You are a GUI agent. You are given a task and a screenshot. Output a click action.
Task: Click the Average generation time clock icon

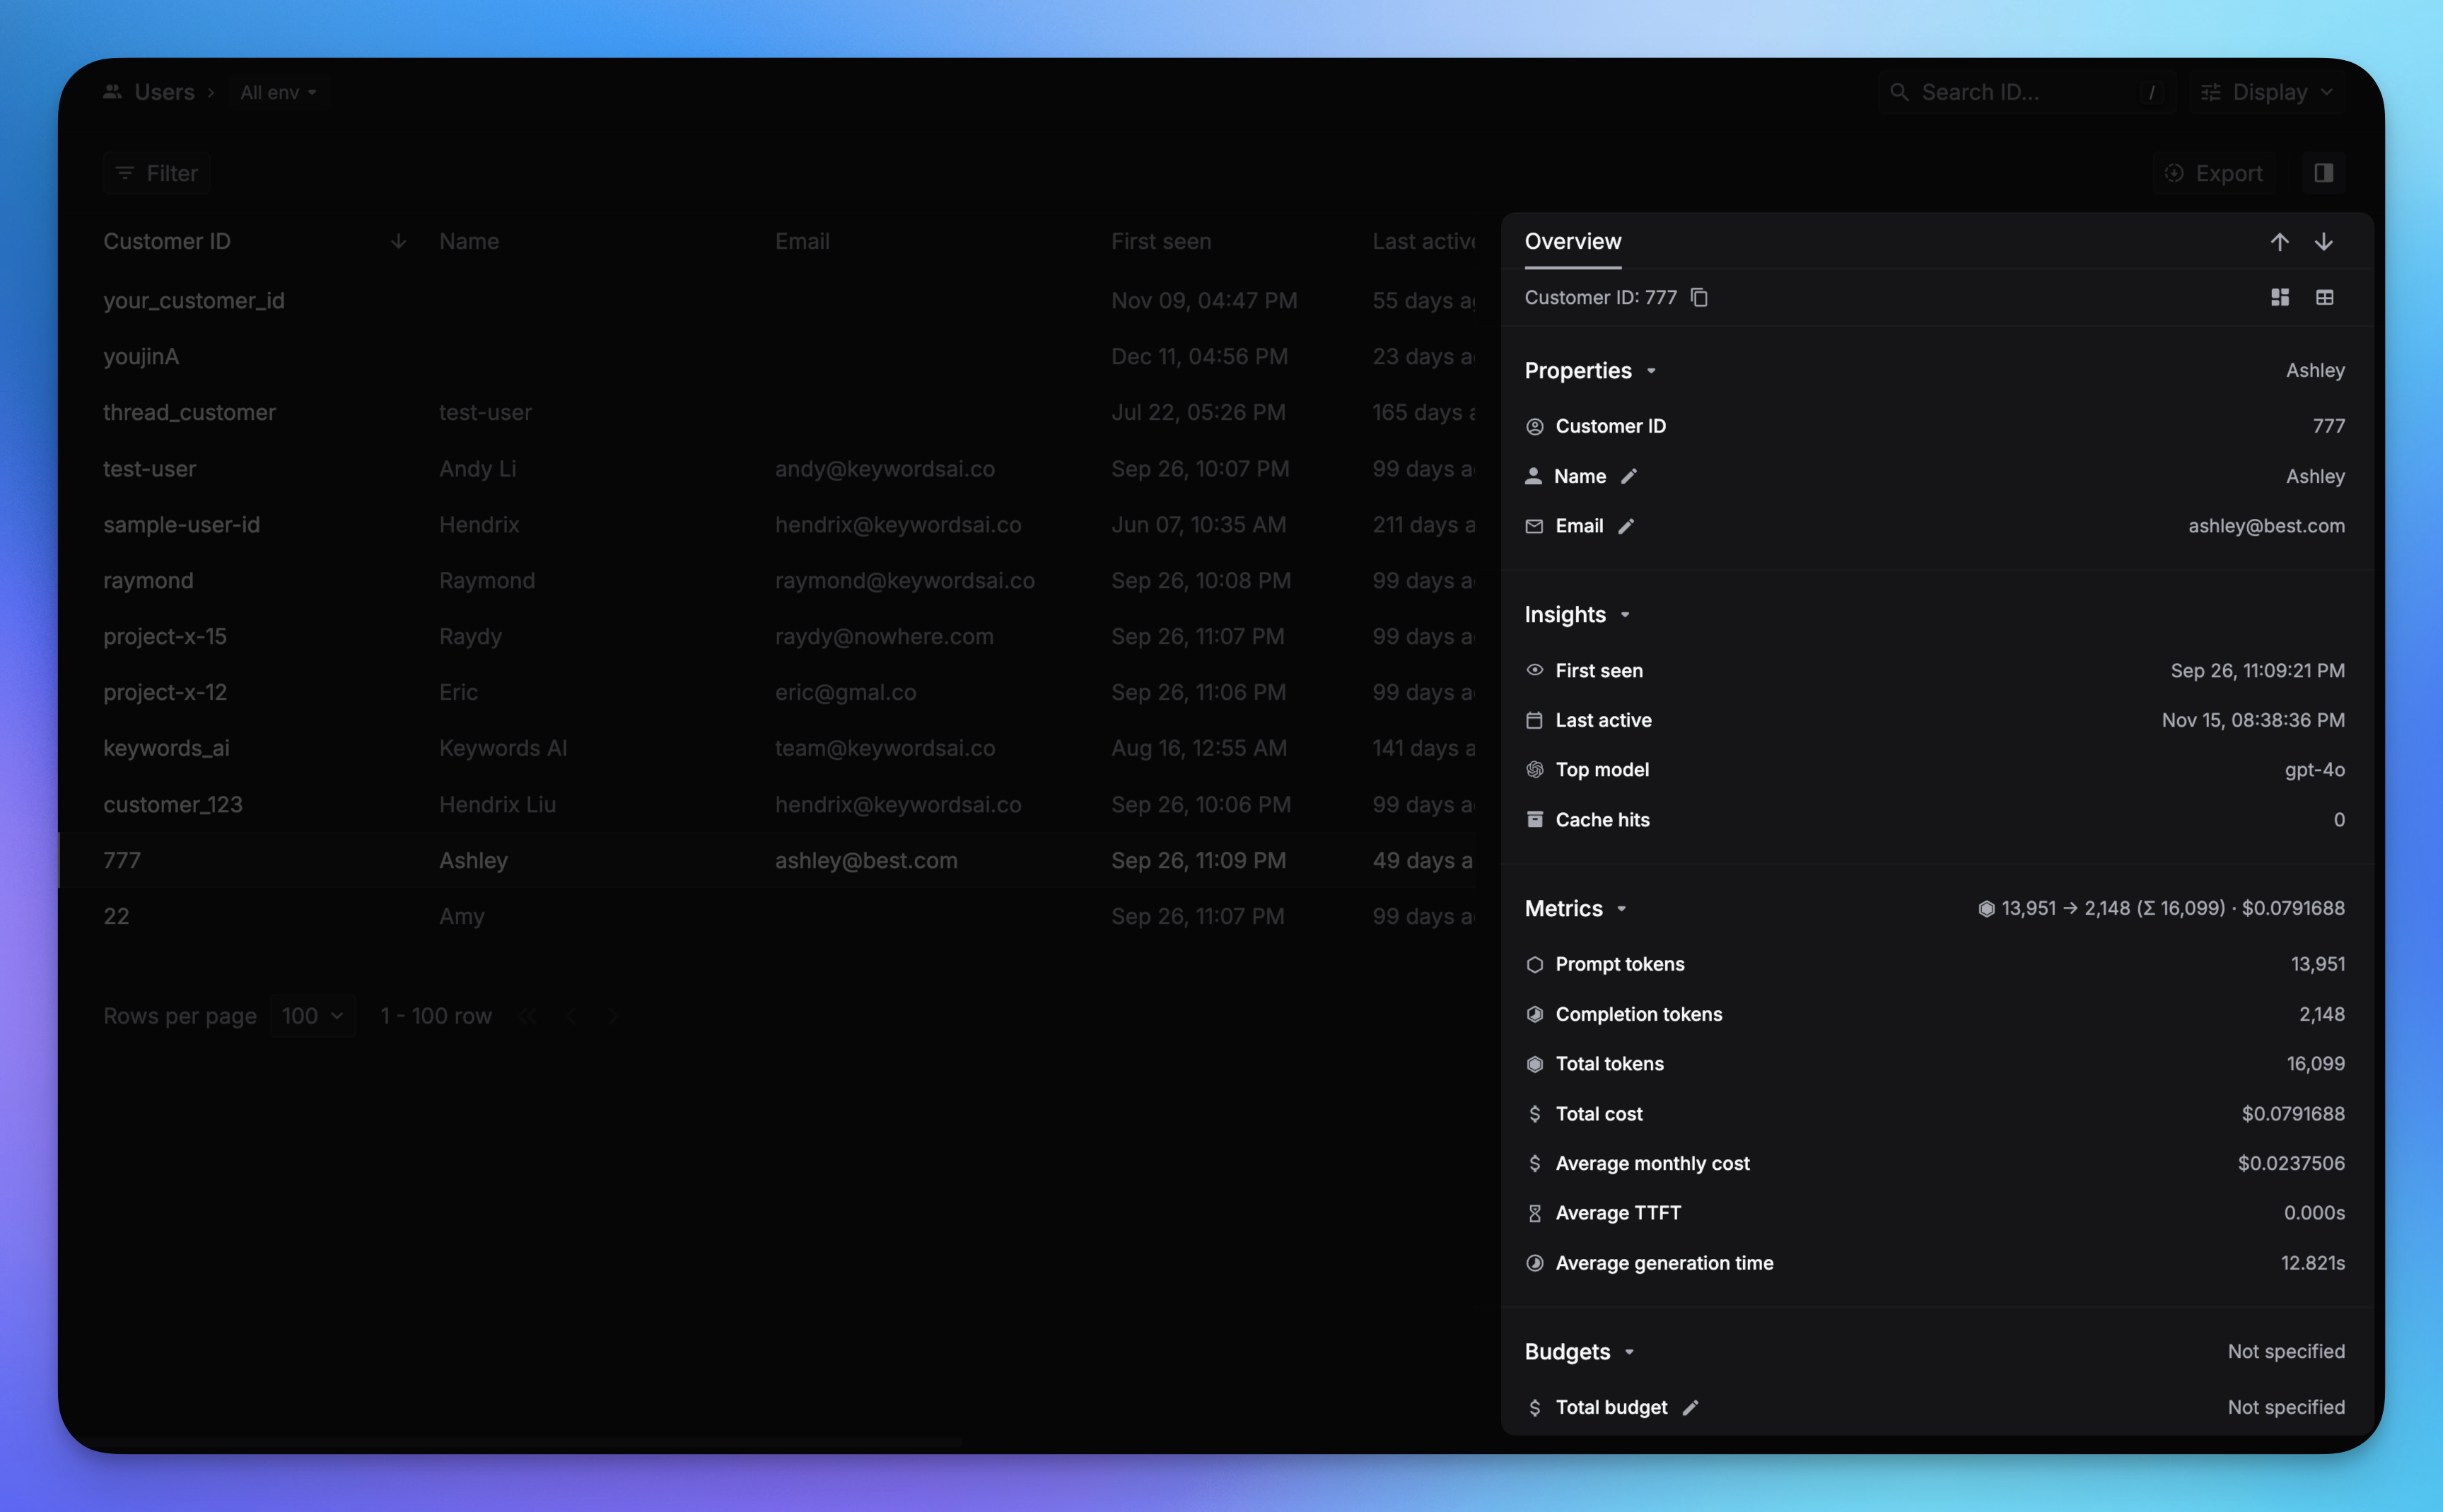(1534, 1263)
